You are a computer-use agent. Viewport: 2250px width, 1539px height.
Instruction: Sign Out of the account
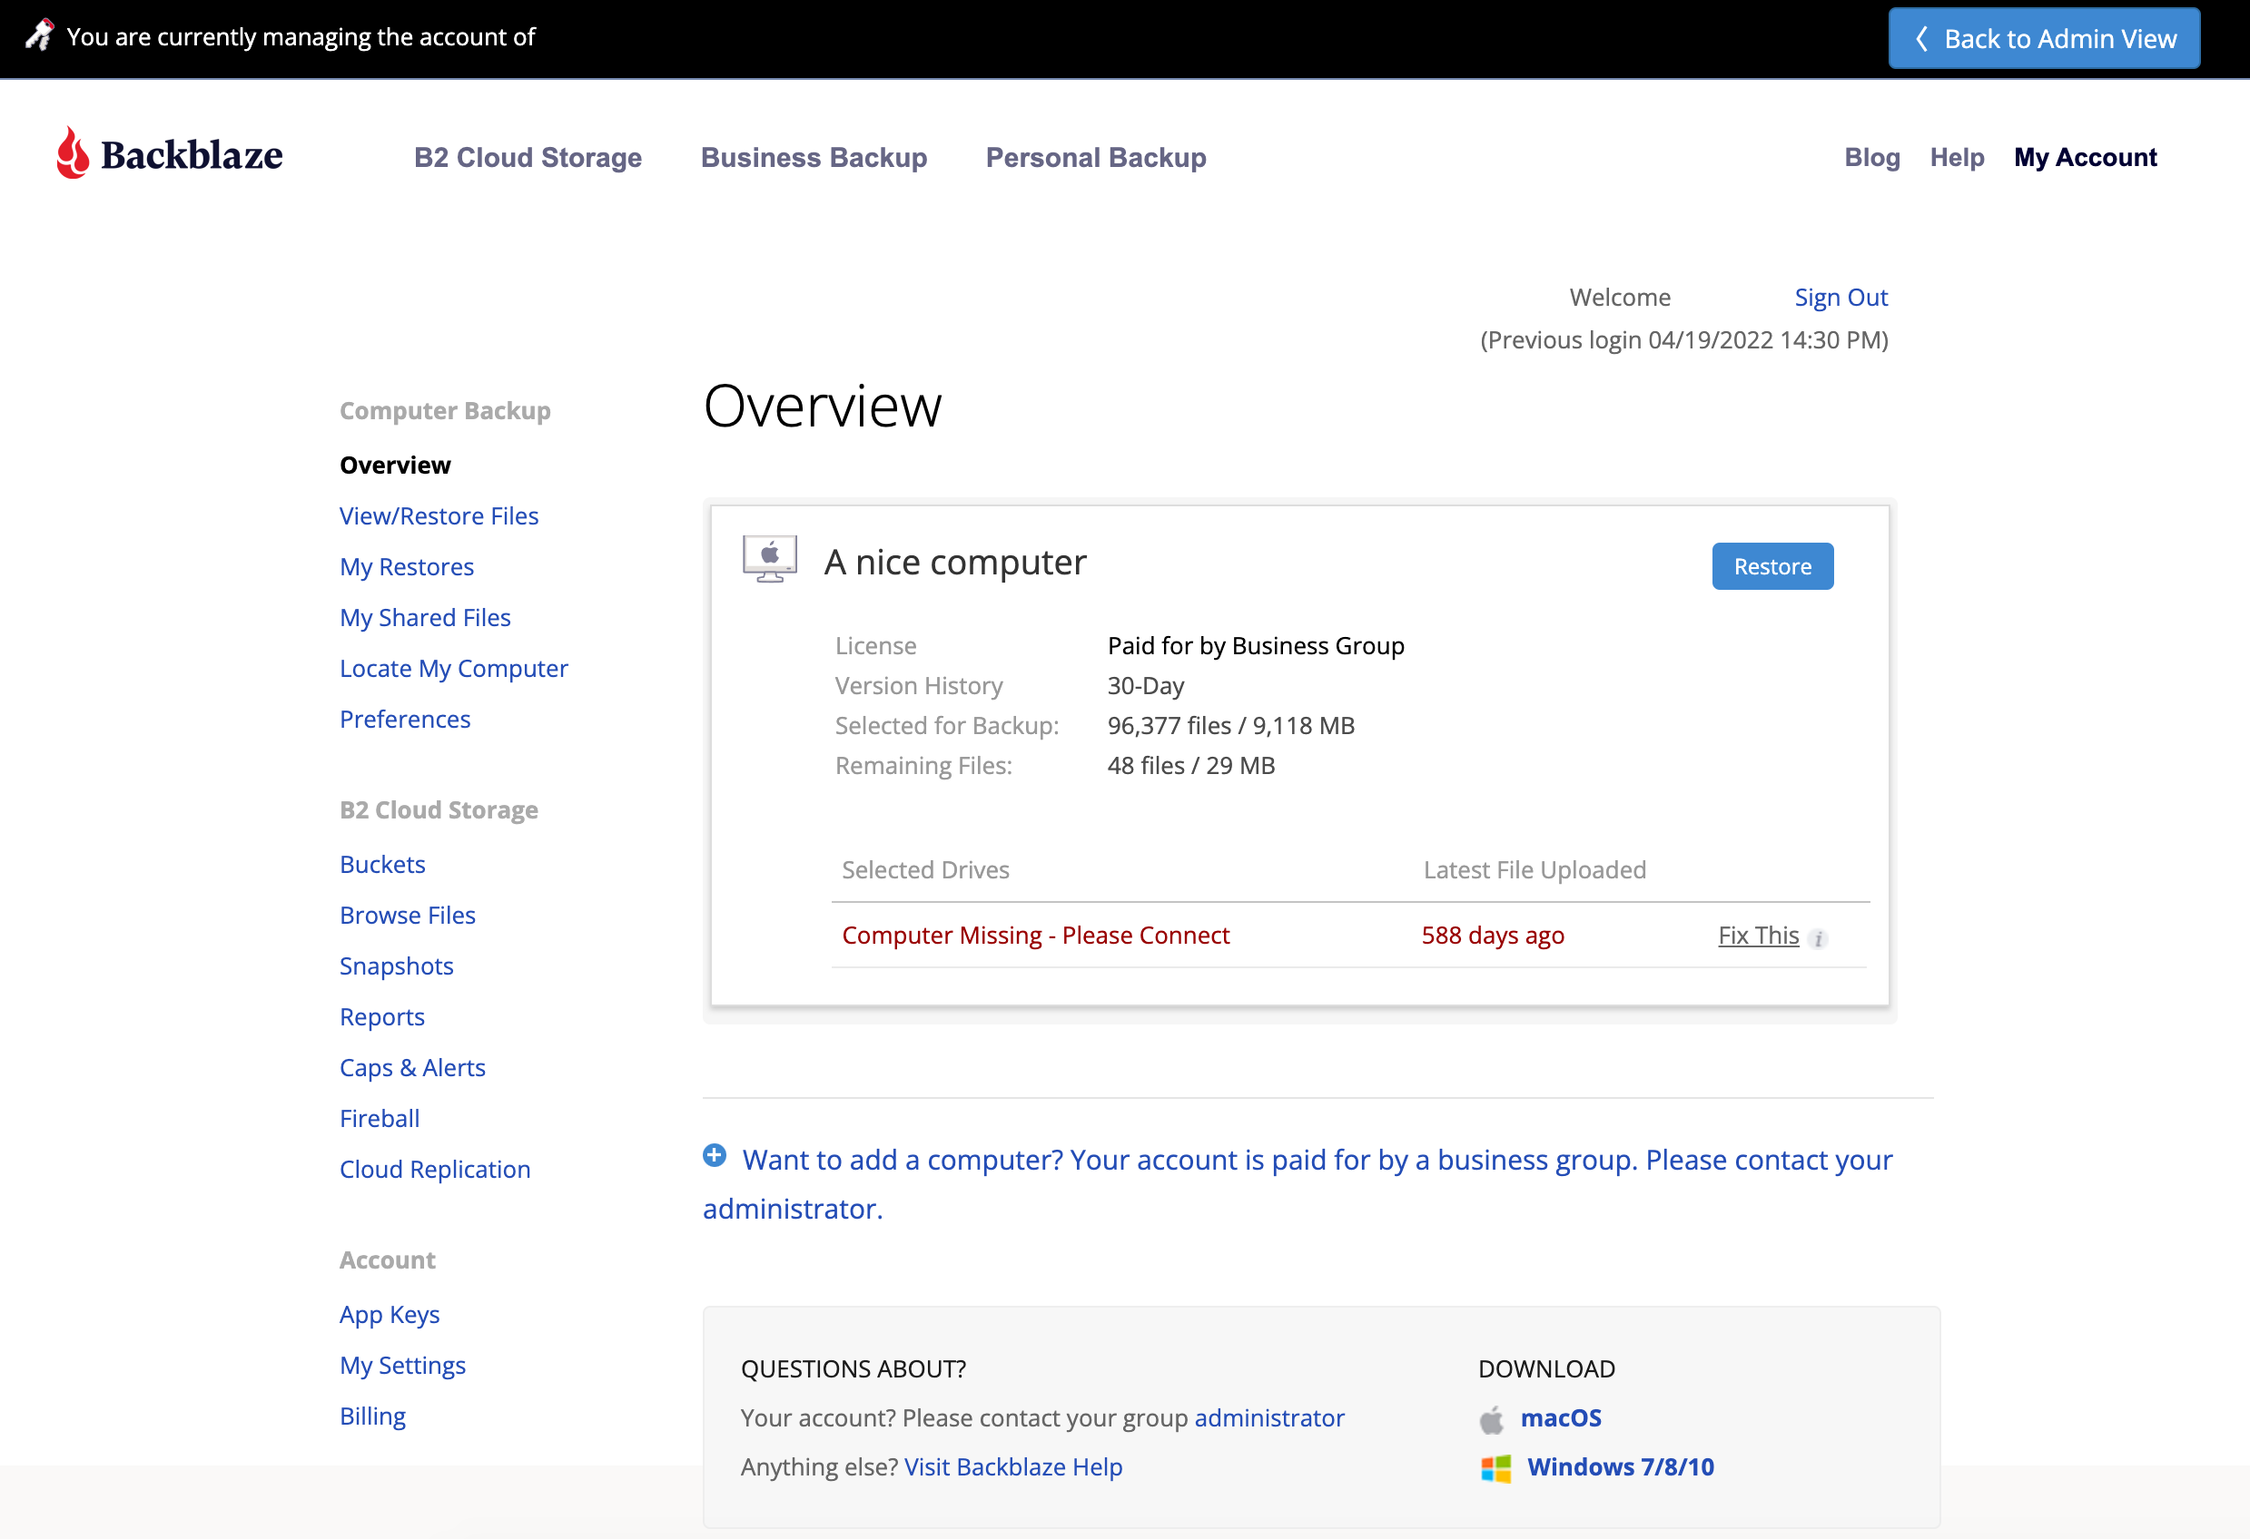(1840, 297)
